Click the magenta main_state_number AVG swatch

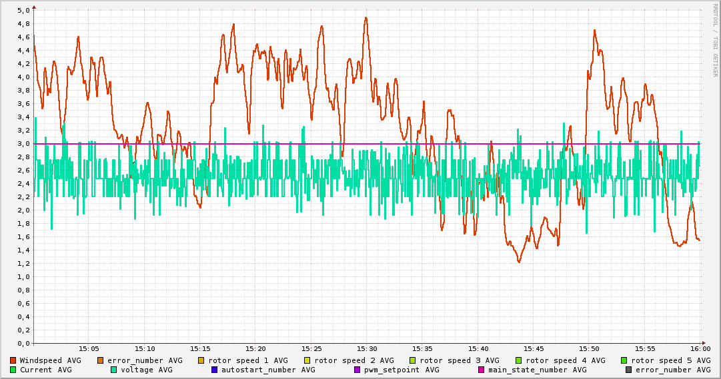(x=482, y=370)
